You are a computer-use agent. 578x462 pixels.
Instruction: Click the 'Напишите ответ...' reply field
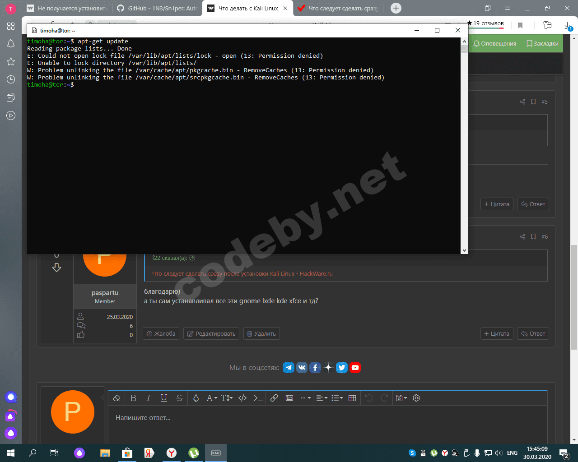click(x=327, y=424)
